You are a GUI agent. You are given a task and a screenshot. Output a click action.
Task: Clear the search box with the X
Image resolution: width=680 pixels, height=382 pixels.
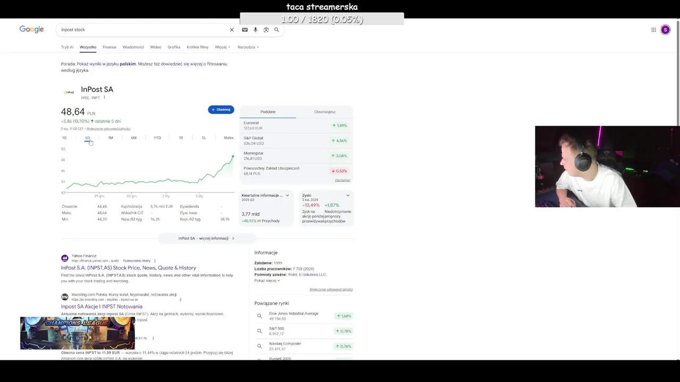(232, 30)
